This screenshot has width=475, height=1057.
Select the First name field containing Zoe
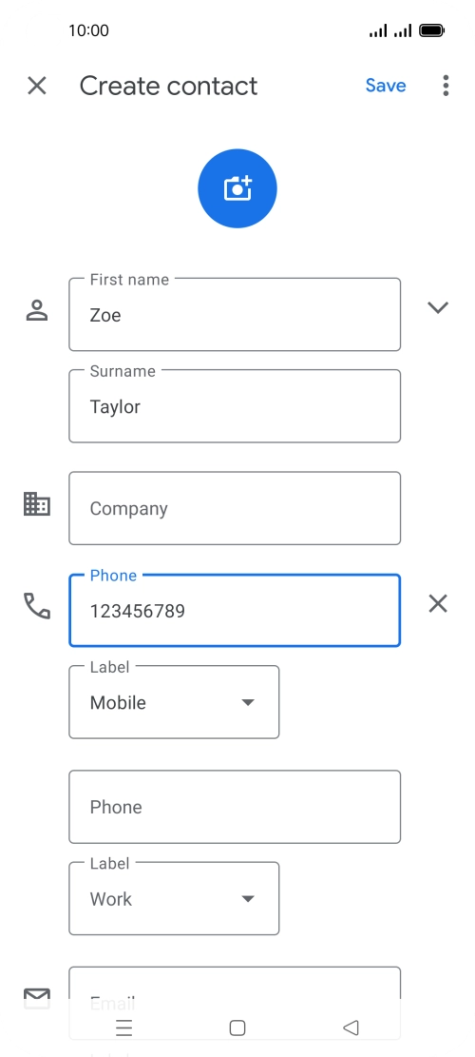235,314
